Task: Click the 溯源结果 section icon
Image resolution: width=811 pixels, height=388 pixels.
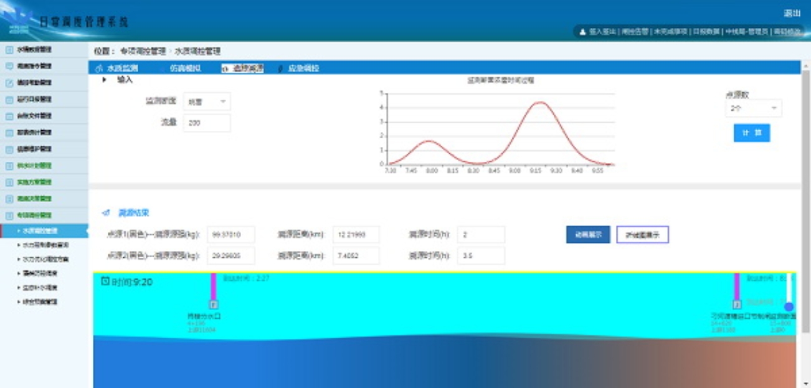Action: 107,213
